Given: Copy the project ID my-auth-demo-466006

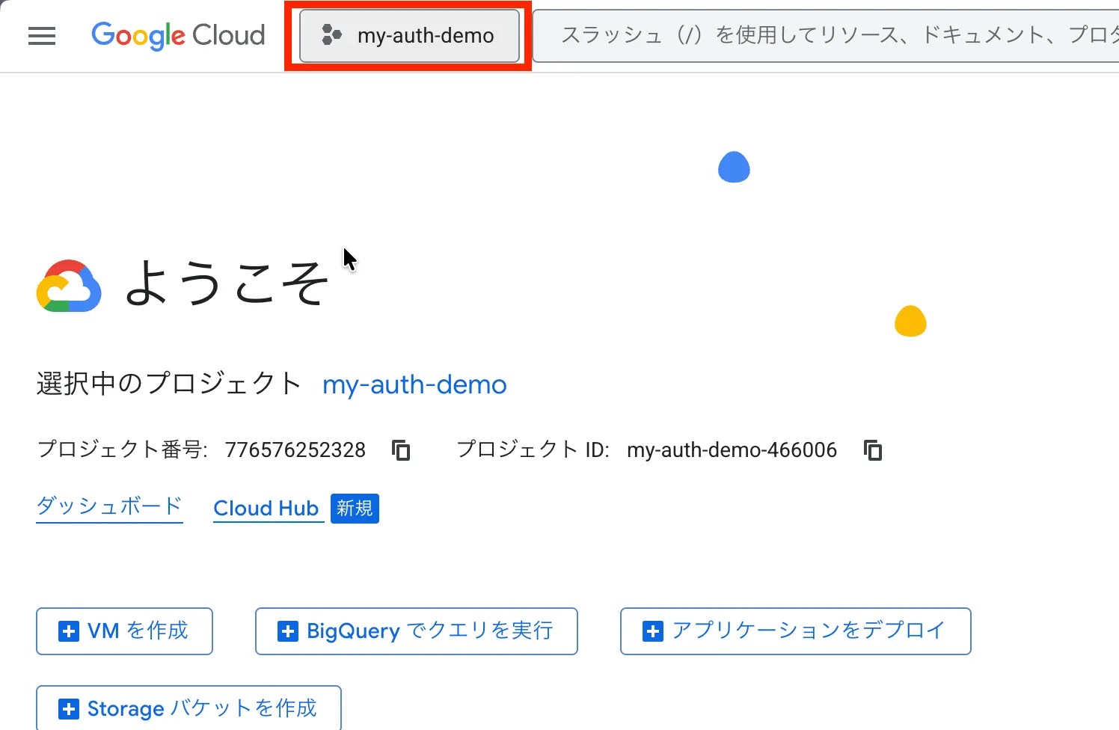Looking at the screenshot, I should coord(873,450).
